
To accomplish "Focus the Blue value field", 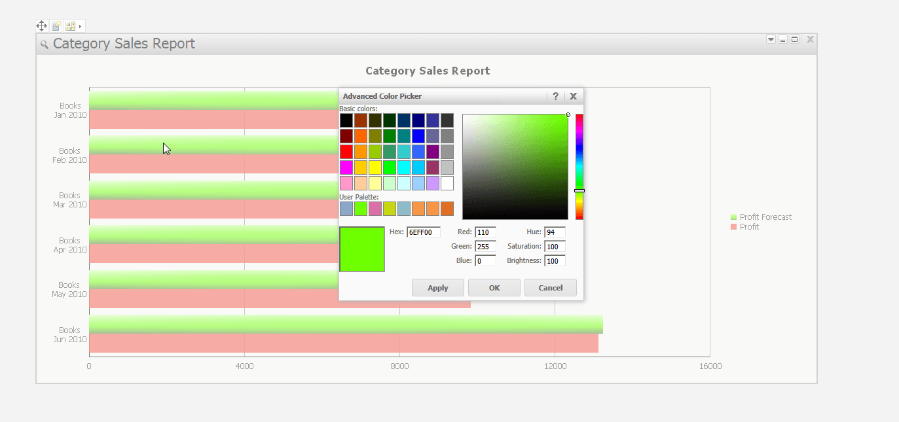I will pyautogui.click(x=485, y=261).
